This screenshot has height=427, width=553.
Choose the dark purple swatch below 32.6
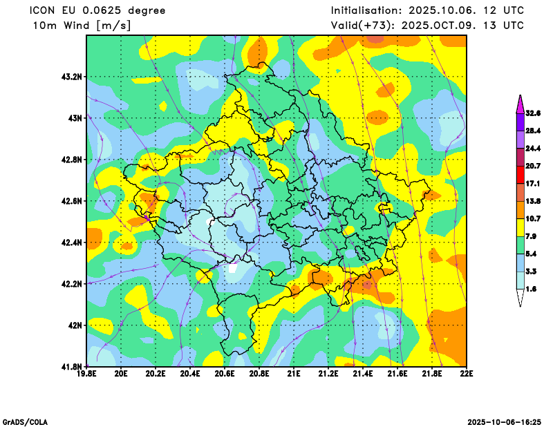[520, 122]
